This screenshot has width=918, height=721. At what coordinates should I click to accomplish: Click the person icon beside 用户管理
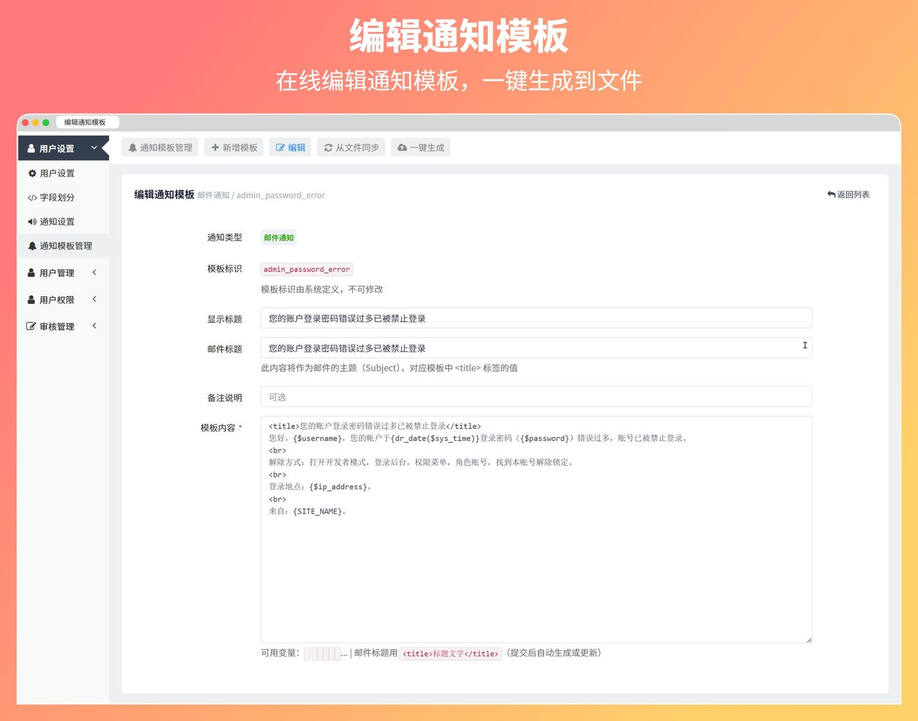(31, 273)
